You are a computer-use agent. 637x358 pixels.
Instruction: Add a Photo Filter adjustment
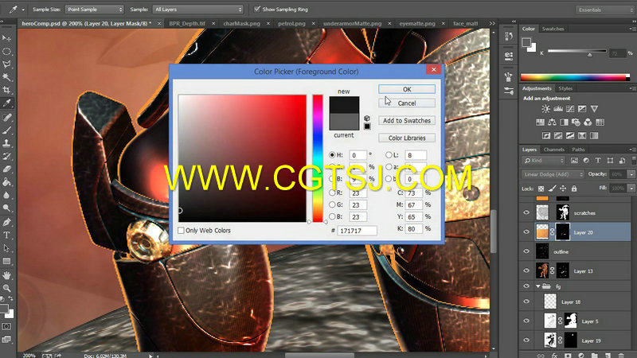click(576, 123)
